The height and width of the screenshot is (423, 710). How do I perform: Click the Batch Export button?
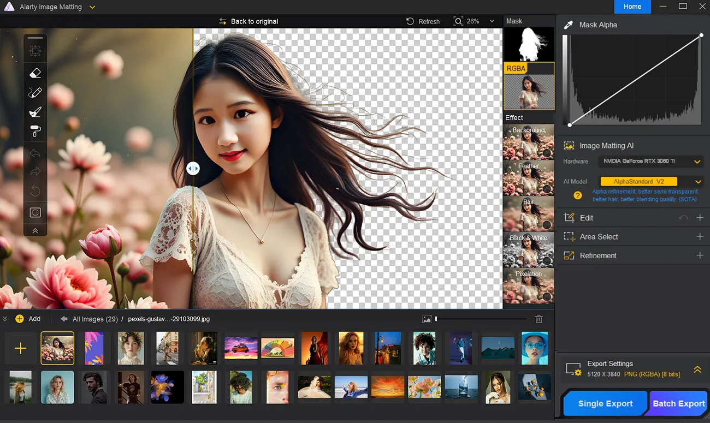[678, 403]
